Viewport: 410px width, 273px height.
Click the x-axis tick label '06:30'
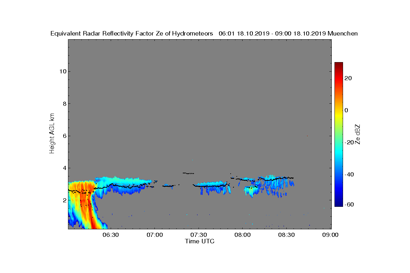pyautogui.click(x=110, y=235)
